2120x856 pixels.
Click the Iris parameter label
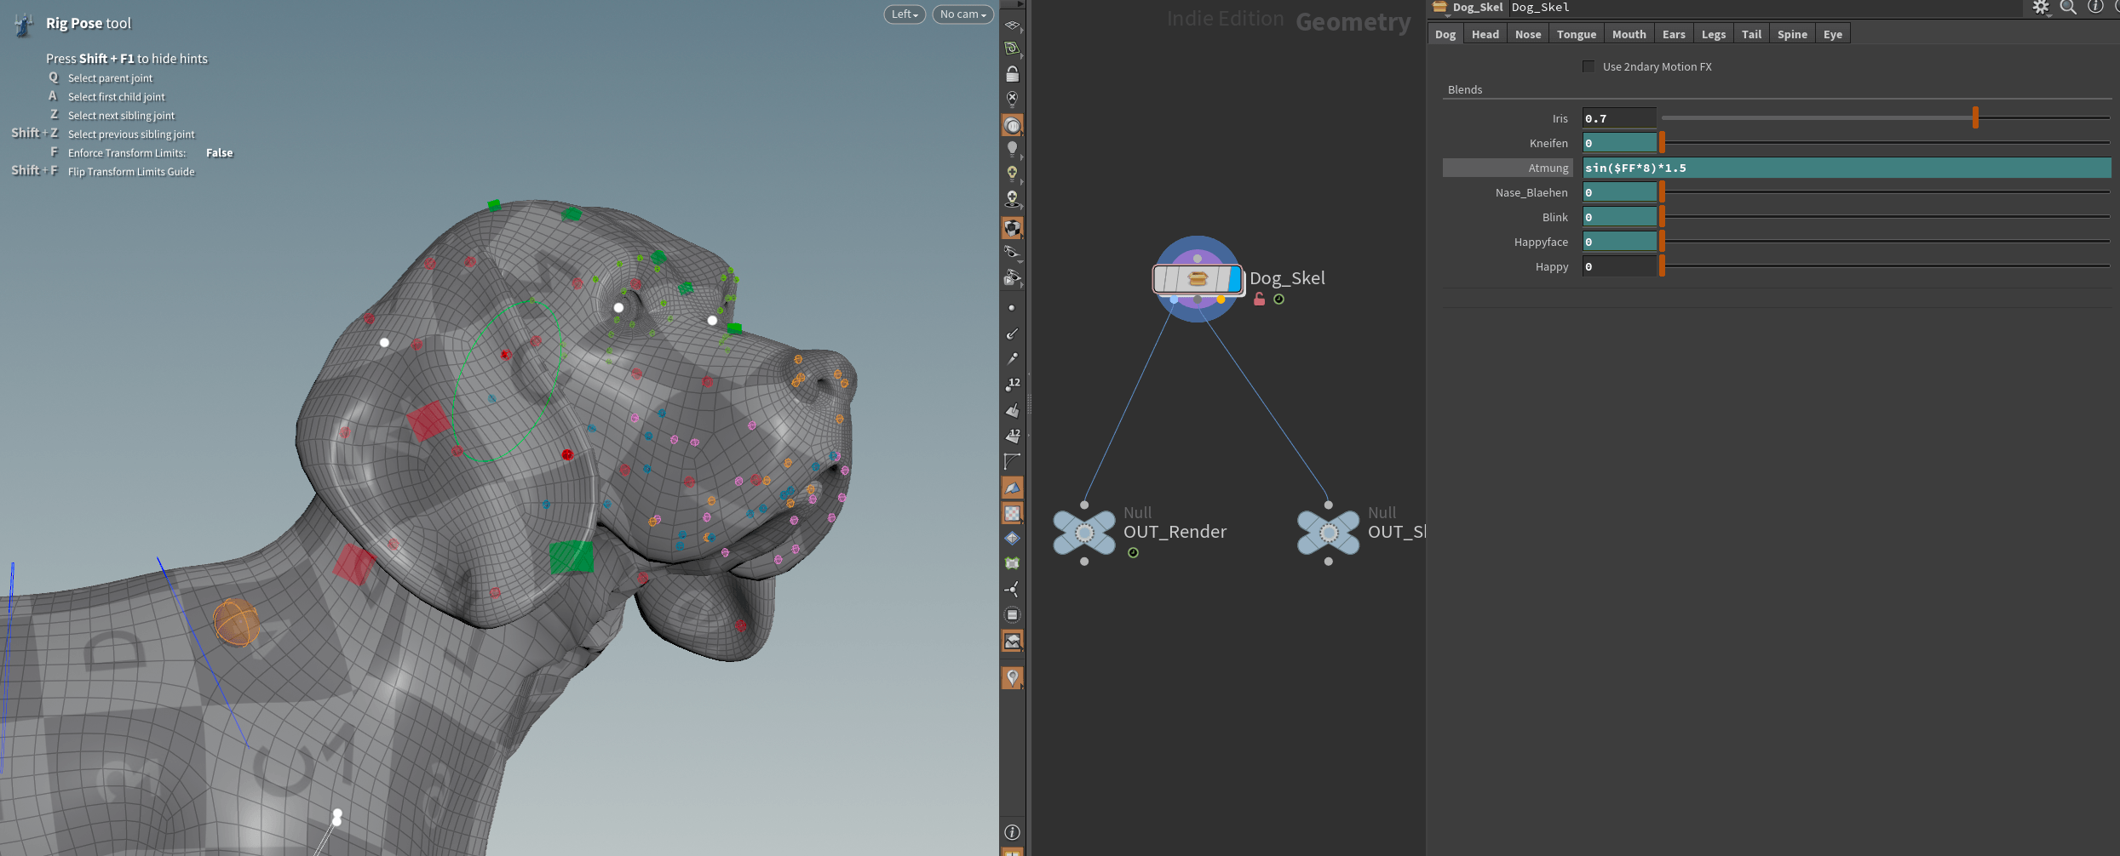click(x=1560, y=119)
